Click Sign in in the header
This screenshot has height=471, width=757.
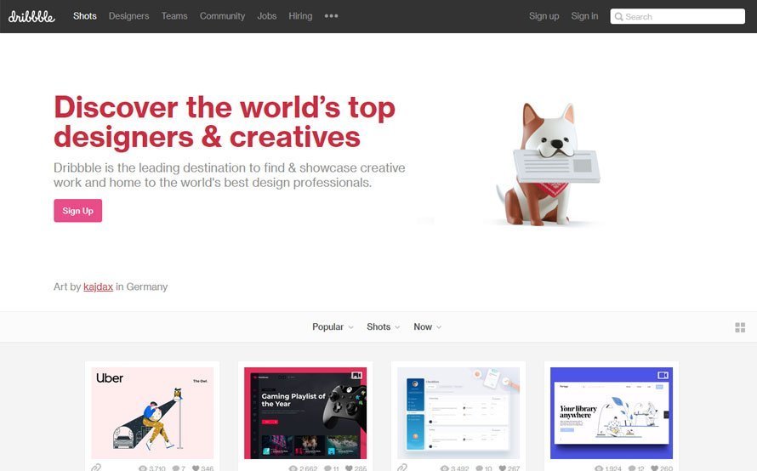coord(584,16)
